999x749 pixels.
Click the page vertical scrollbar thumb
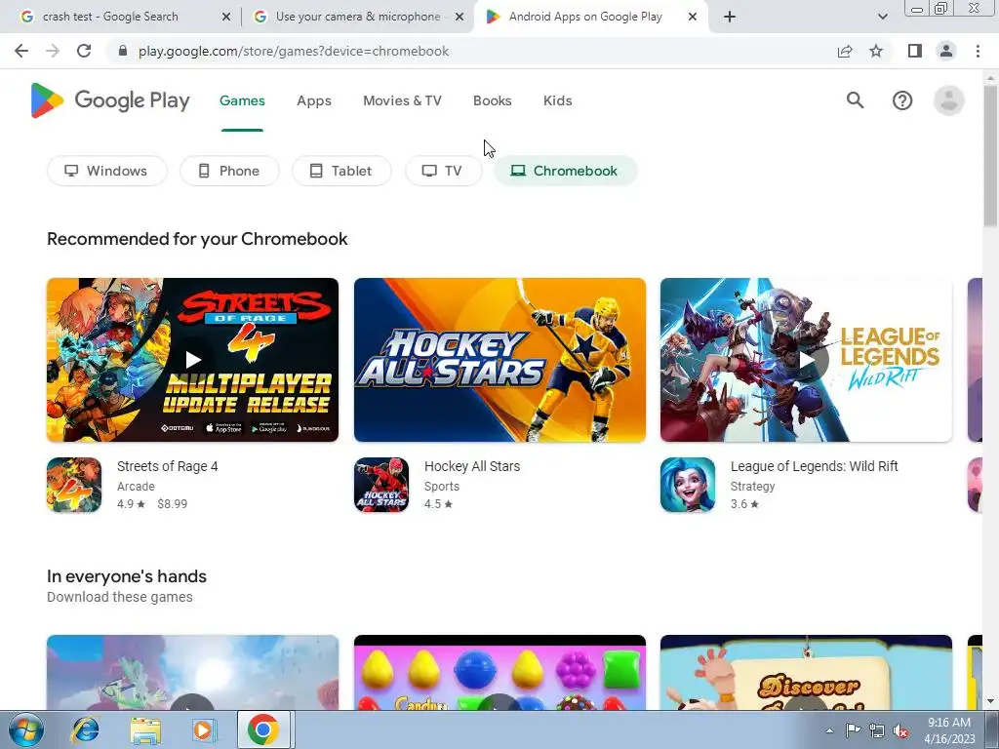point(991,156)
